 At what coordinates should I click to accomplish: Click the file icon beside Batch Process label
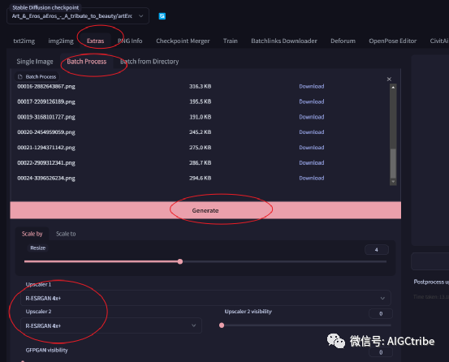pos(20,76)
